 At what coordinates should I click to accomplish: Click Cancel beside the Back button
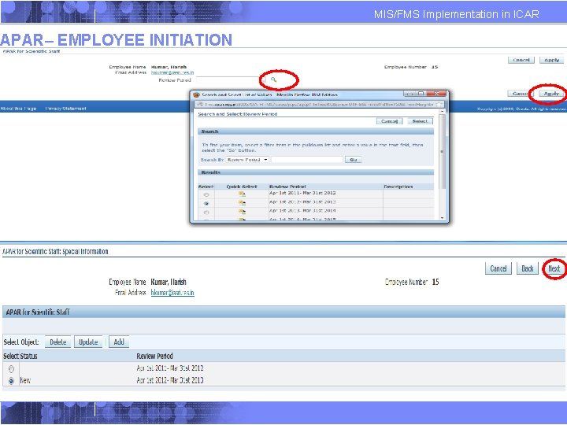click(x=498, y=268)
